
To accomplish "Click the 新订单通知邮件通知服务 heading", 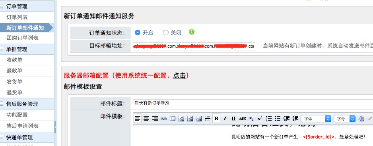I will 99,16.
